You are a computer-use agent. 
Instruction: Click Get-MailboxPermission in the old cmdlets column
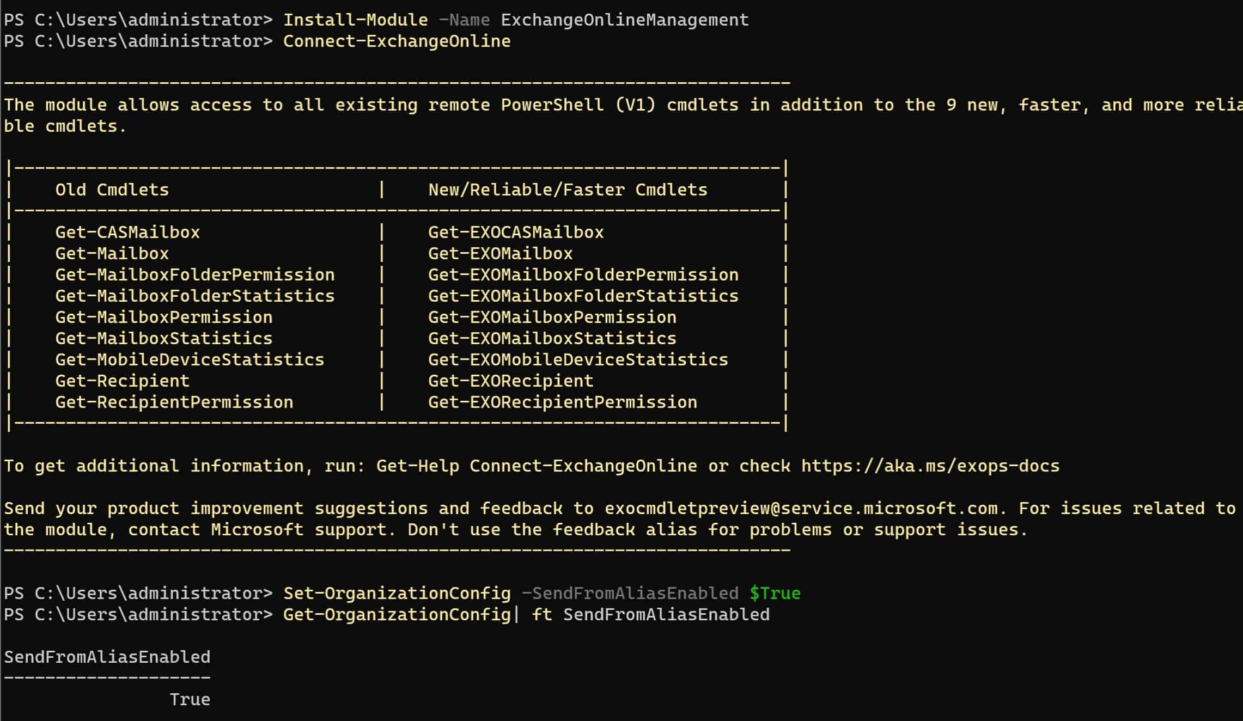[163, 317]
